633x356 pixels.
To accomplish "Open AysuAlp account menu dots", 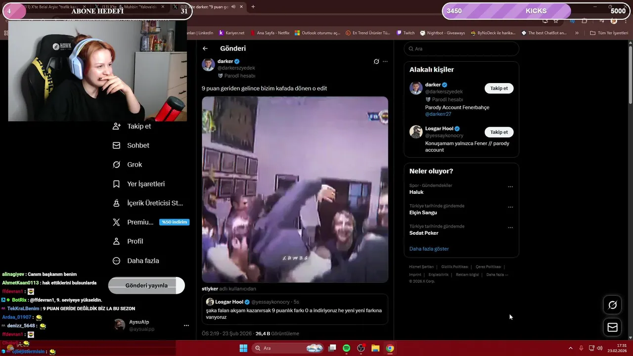I will [186, 325].
